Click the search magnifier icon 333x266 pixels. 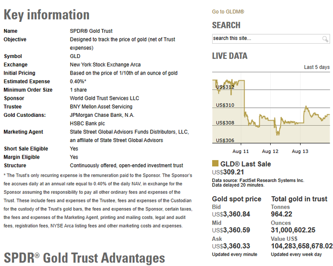[325, 39]
